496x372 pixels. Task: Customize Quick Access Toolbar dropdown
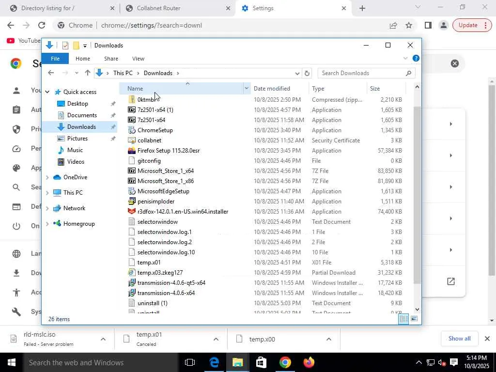tap(85, 46)
